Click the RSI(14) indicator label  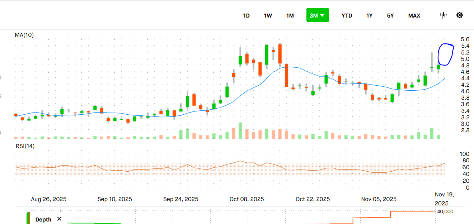pyautogui.click(x=25, y=146)
